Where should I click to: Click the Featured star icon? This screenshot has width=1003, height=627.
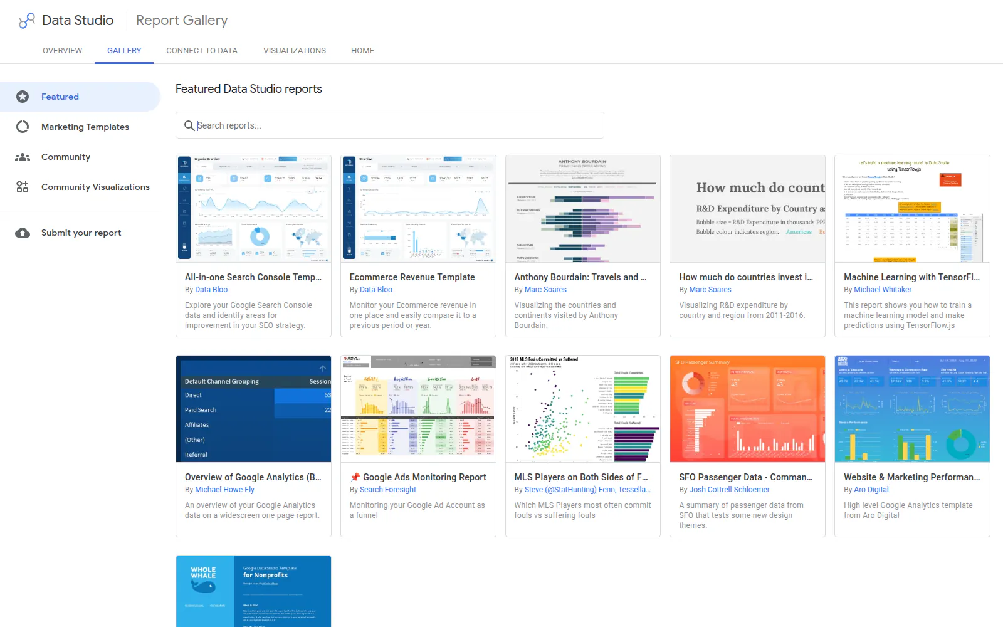[23, 97]
